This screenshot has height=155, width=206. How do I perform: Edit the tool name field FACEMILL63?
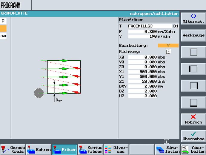tap(150, 26)
